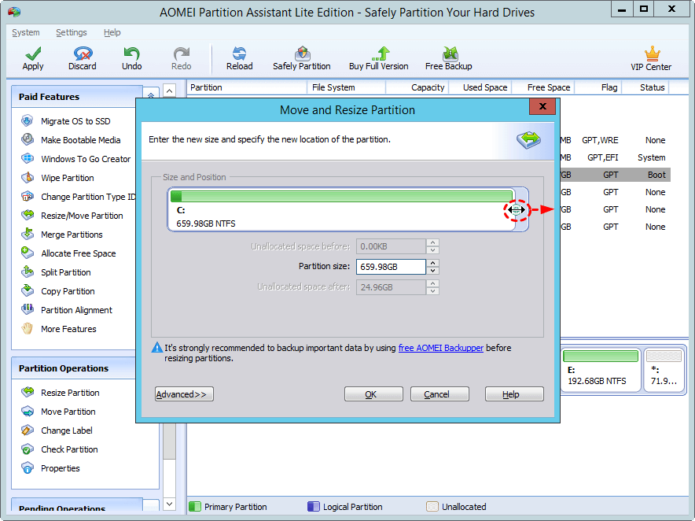Click Cancel in the resize dialog
The height and width of the screenshot is (521, 695).
coord(439,394)
